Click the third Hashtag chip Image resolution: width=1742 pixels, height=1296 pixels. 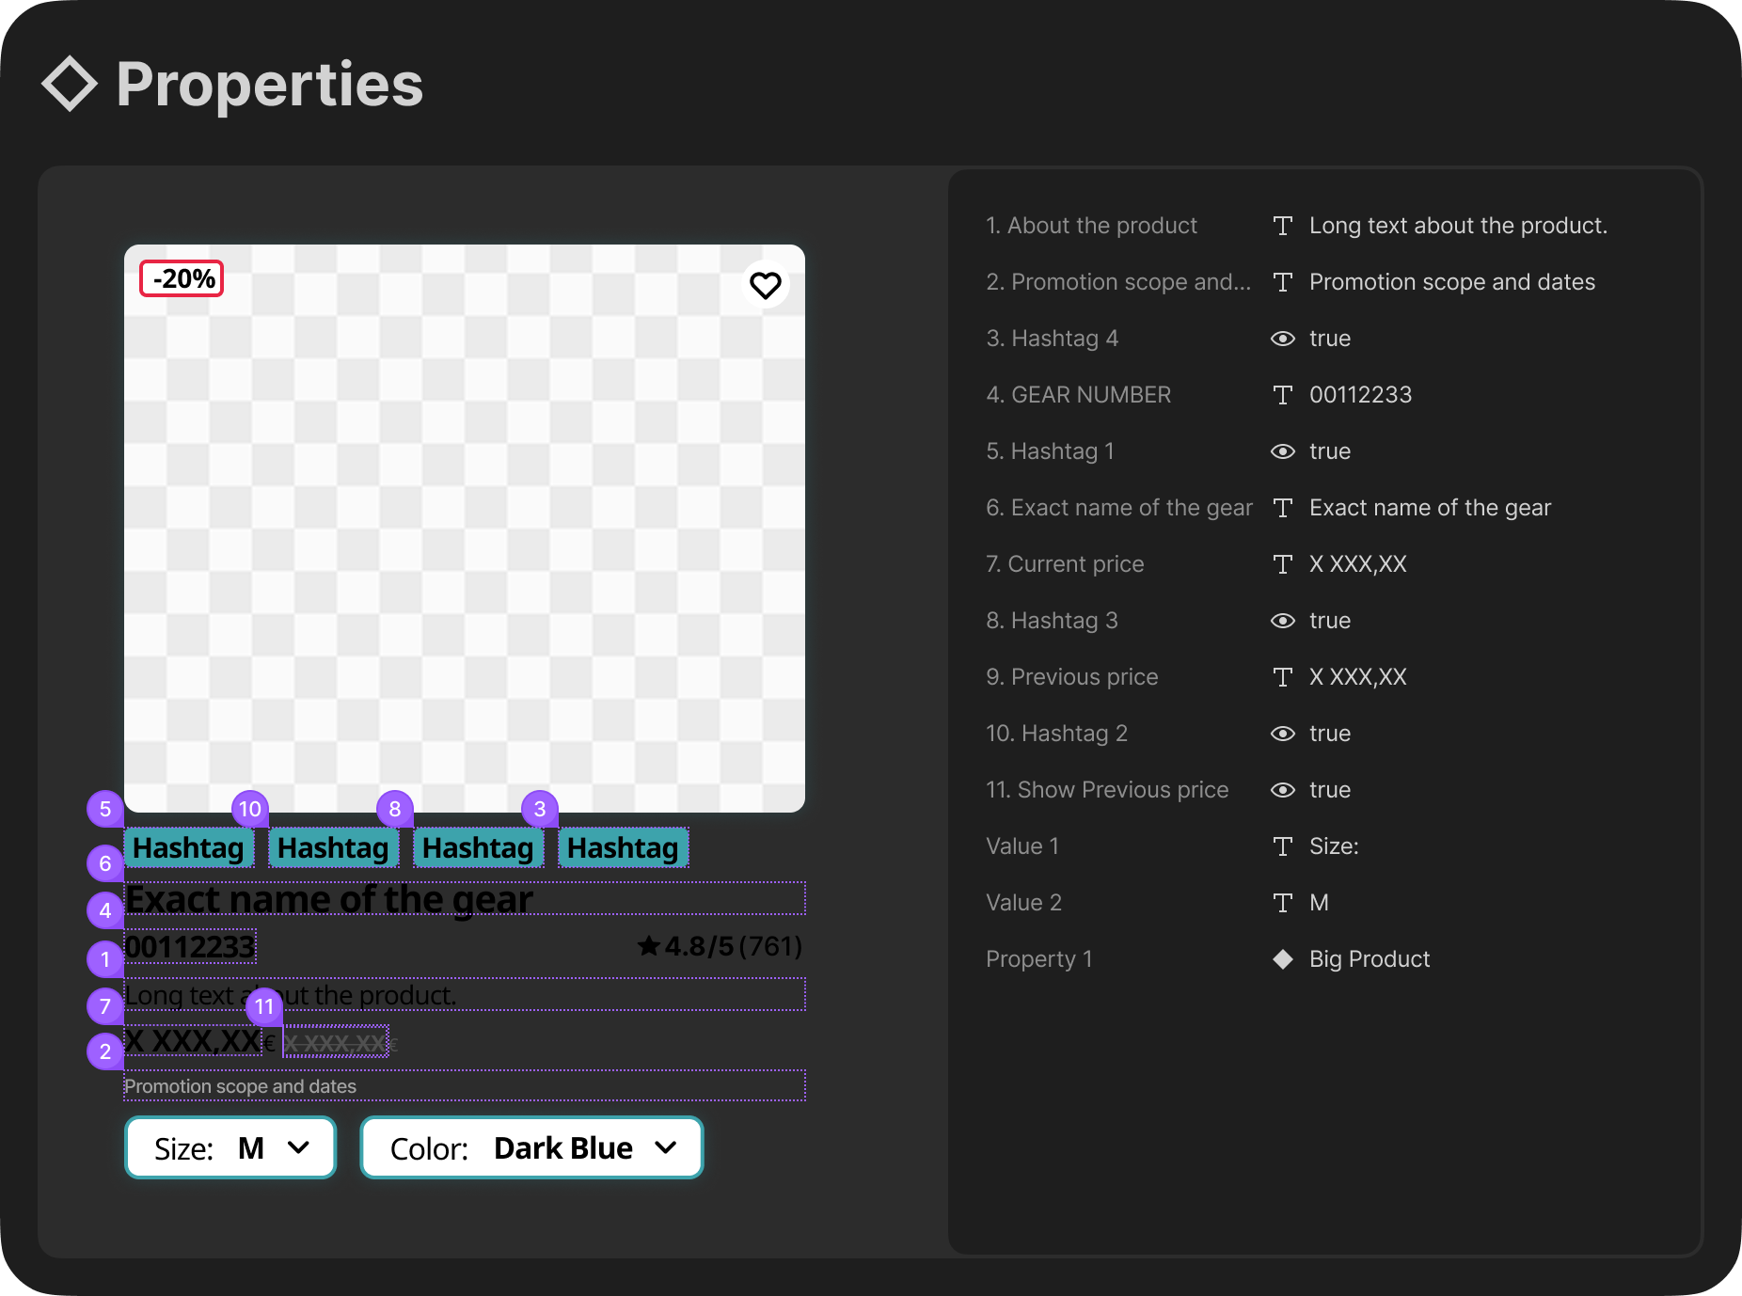[478, 847]
